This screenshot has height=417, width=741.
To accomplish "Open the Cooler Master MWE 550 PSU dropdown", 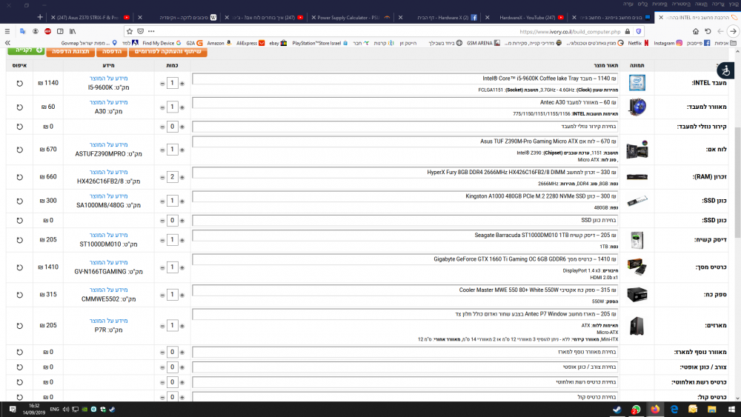I will (405, 290).
